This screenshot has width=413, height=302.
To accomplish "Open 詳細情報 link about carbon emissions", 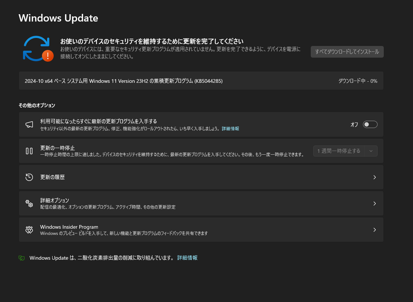I will (x=187, y=258).
